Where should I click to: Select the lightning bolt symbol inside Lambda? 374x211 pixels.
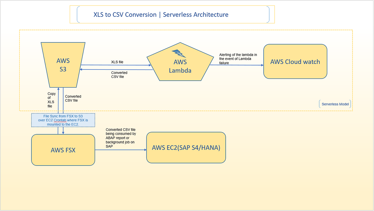coord(178,54)
